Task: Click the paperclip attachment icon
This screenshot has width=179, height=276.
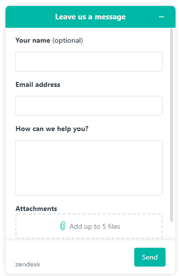Action: tap(63, 226)
